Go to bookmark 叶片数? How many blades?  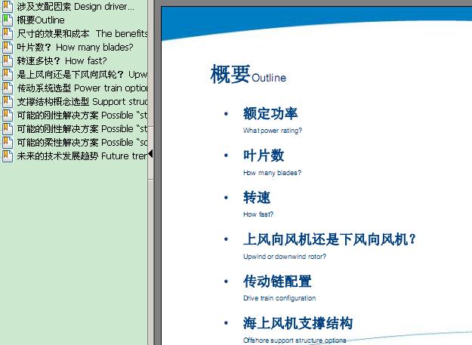(x=75, y=48)
